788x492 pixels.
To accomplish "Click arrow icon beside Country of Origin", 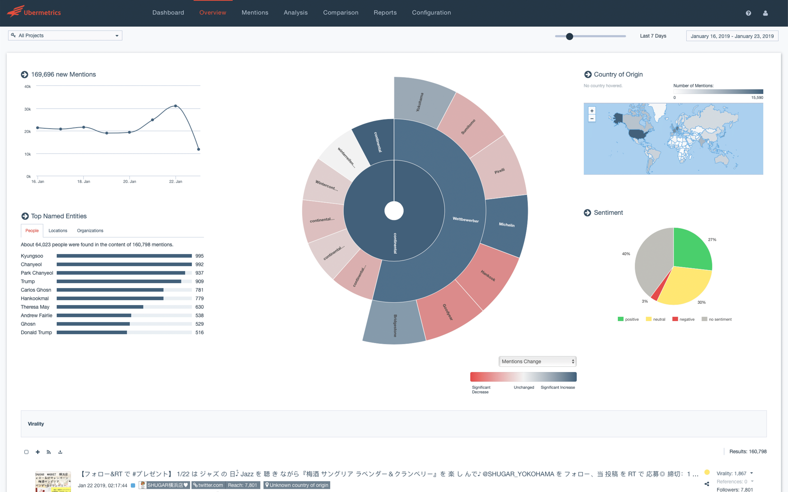I will [588, 75].
